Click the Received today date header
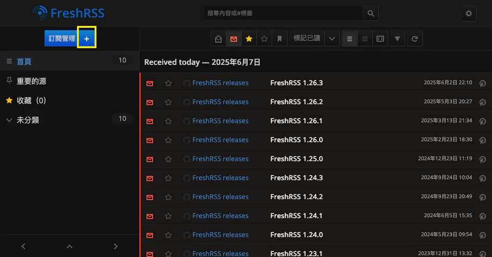 [x=202, y=62]
